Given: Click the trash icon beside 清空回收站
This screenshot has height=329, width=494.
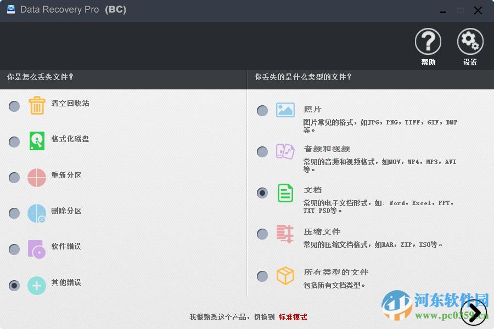Looking at the screenshot, I should click(37, 106).
